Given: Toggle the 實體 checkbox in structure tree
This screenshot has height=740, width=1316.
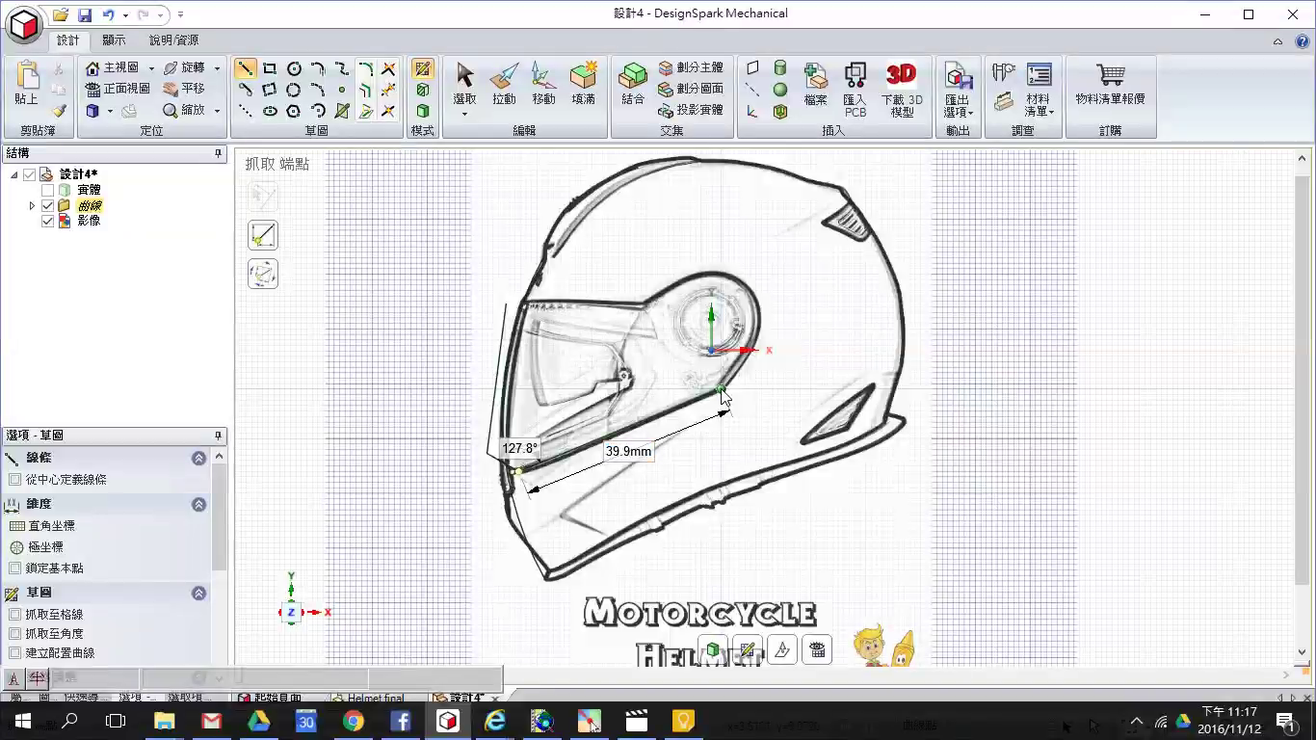Looking at the screenshot, I should point(48,190).
